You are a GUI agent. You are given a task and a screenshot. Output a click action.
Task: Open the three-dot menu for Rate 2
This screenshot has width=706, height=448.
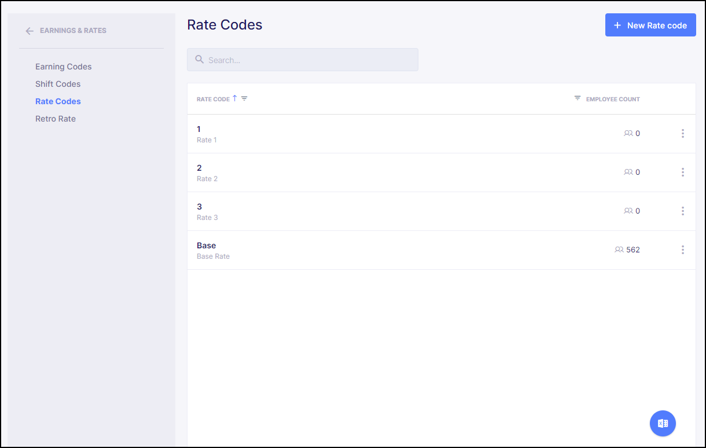pyautogui.click(x=682, y=172)
